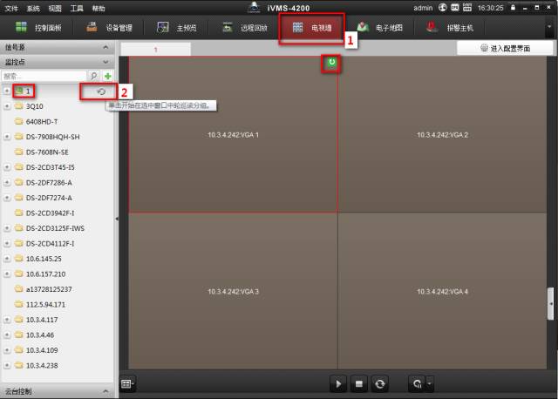Collapse the 监控点 monitoring point panel

click(x=106, y=63)
